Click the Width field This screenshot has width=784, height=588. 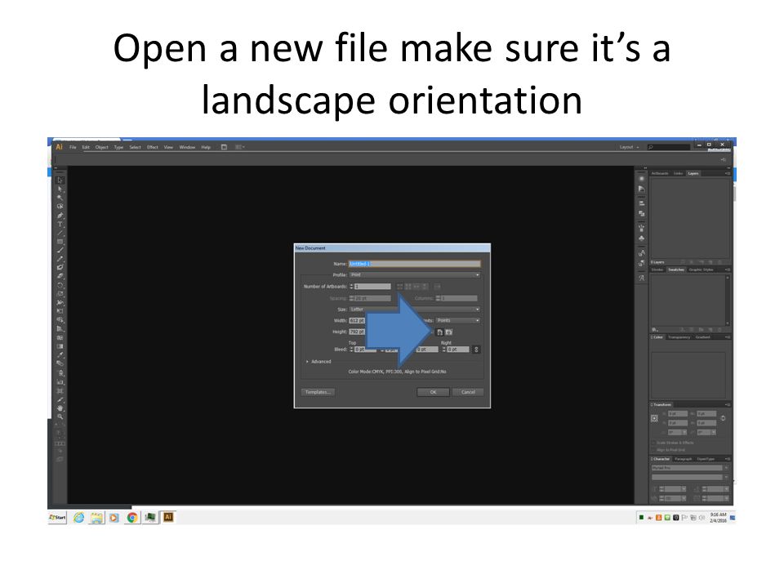click(x=357, y=320)
